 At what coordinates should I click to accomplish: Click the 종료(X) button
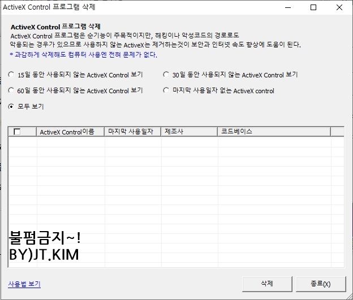tap(320, 284)
